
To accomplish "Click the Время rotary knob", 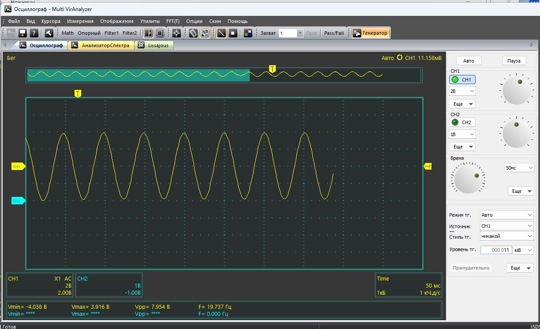I will 468,178.
